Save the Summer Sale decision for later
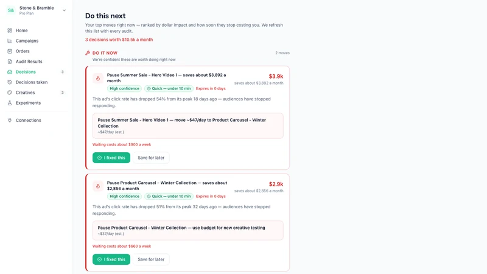The image size is (487, 274). 151,158
